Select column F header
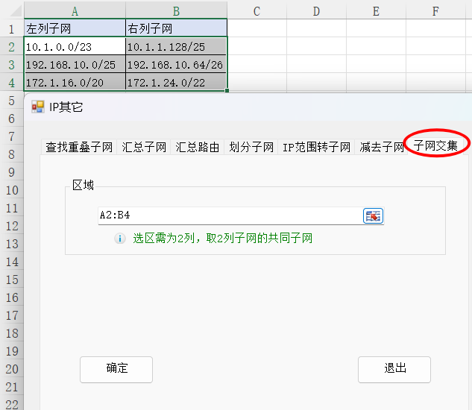472x410 pixels. 435,11
